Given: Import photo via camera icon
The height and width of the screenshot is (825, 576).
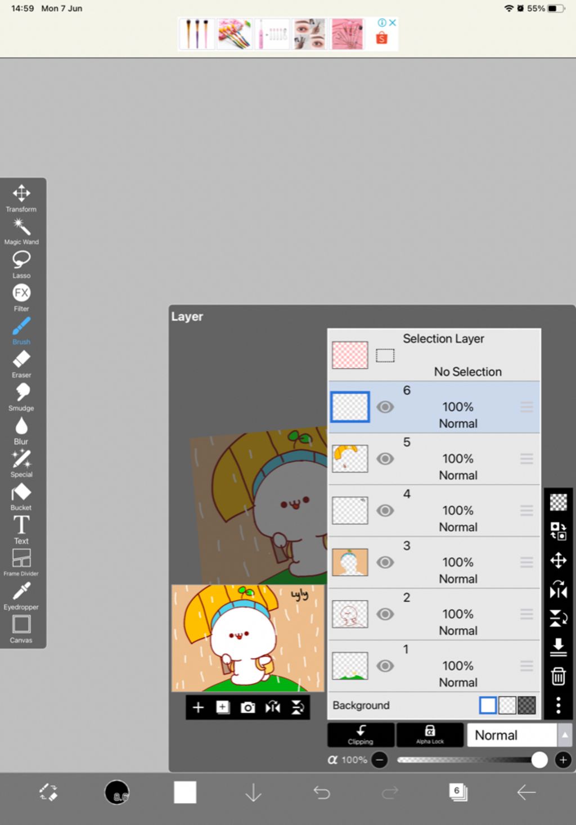Looking at the screenshot, I should coord(247,707).
